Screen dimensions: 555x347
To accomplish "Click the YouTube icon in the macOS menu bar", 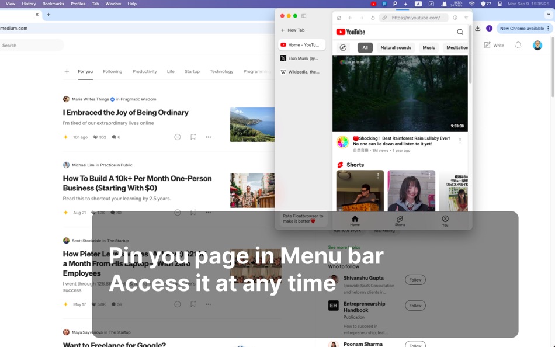I will [x=373, y=4].
